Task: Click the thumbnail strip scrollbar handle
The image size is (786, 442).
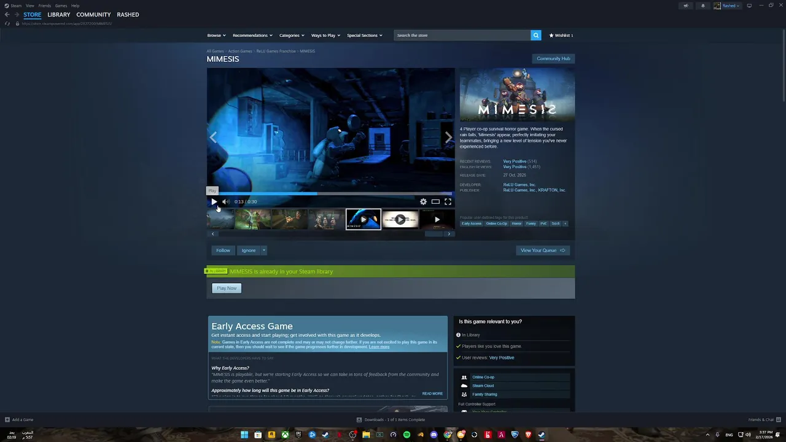Action: coord(434,234)
